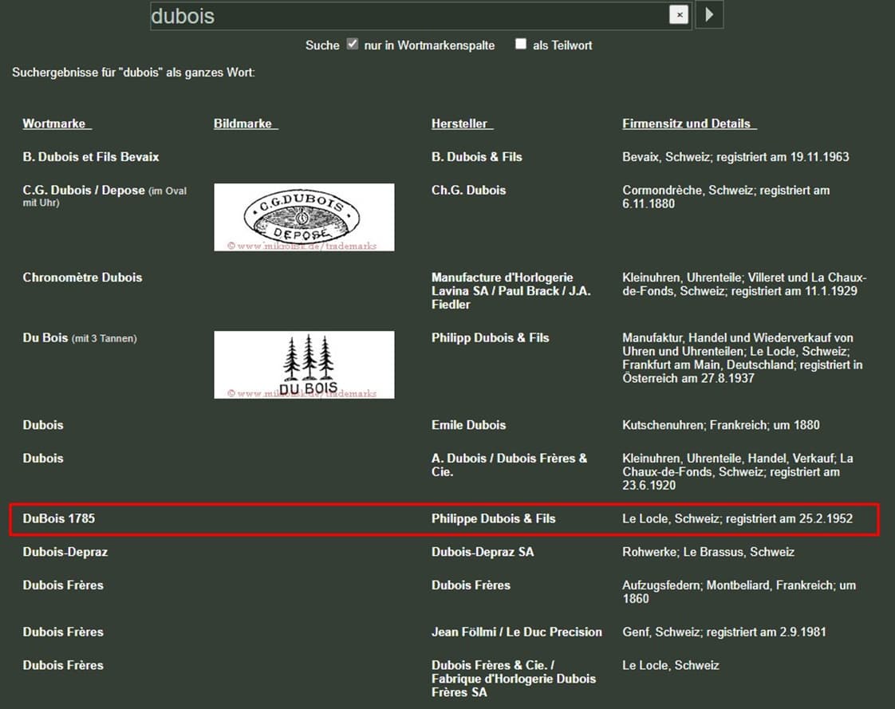Click manufacturer "A. Dubois / Dubois Frères & Cie."
The height and width of the screenshot is (709, 895).
point(509,465)
